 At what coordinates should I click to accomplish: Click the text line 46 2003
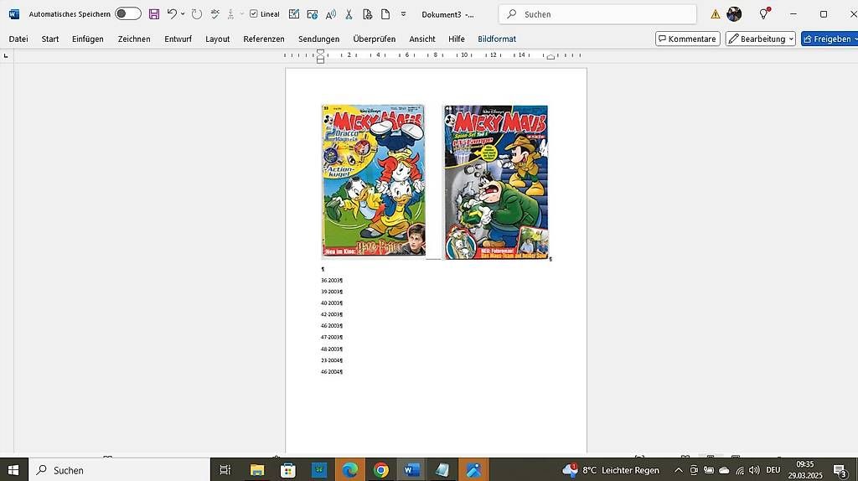point(331,326)
